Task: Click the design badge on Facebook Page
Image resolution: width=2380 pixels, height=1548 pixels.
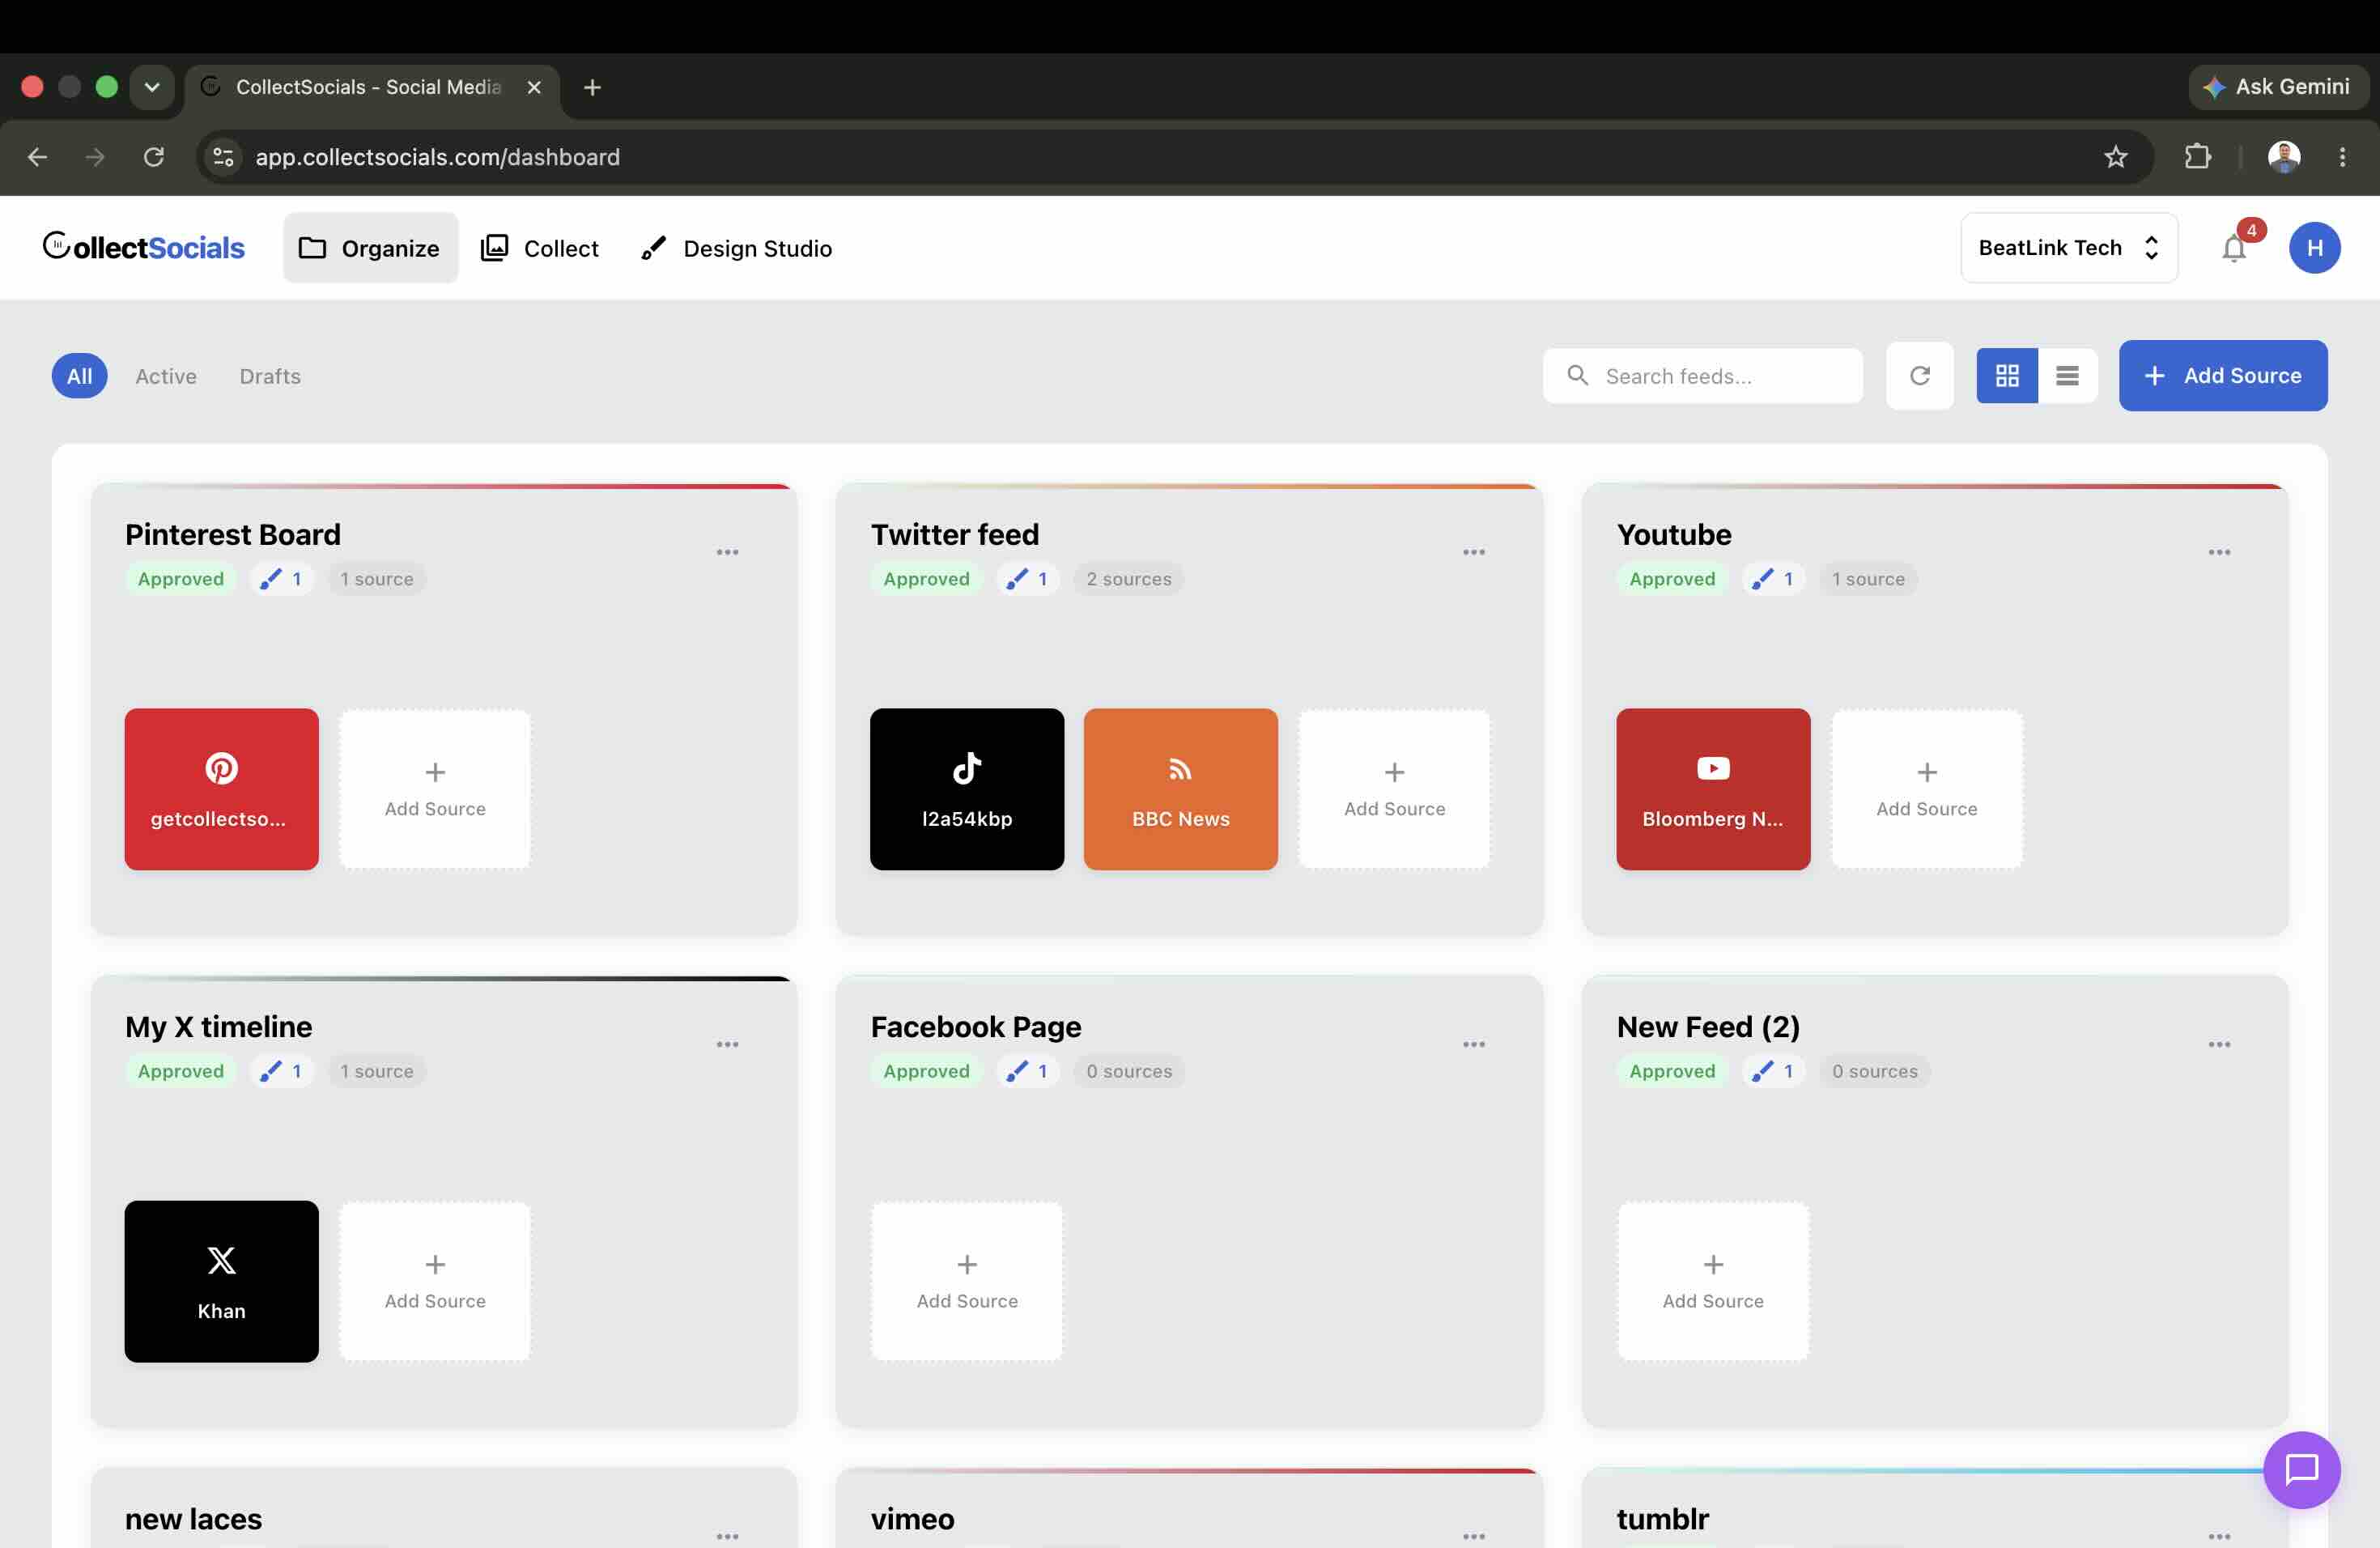Action: [1028, 1071]
